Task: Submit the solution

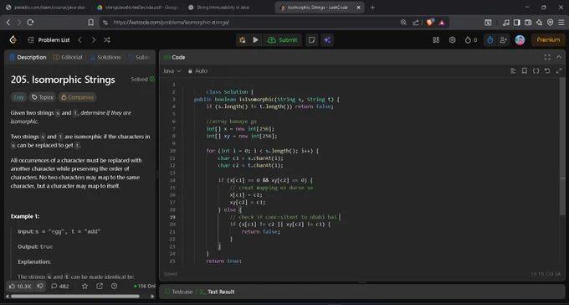Action: click(283, 40)
